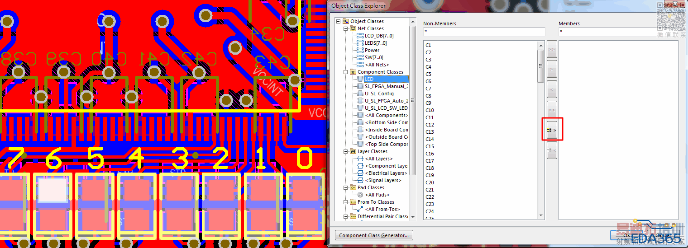This screenshot has height=248, width=688.
Task: Select the U_SL_FPGA_Auto component class
Action: point(387,101)
